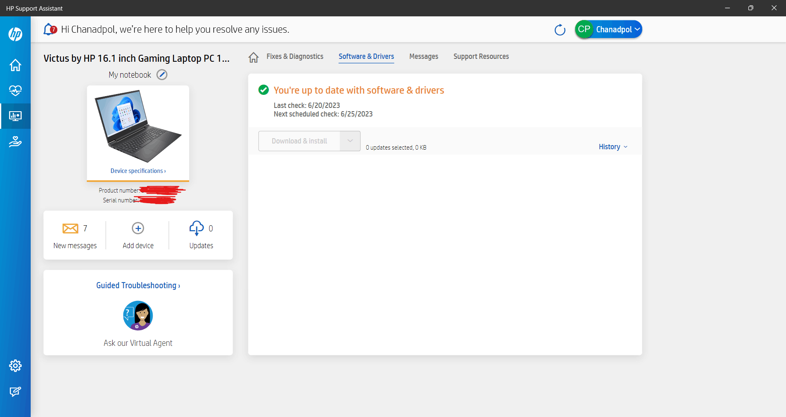Click the Serial number label

pyautogui.click(x=121, y=200)
